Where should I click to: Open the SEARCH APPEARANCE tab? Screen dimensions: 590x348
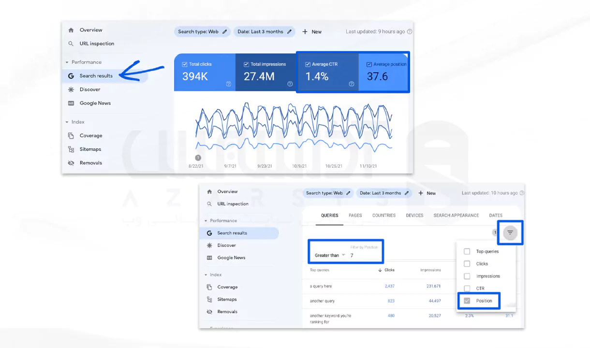coord(456,216)
